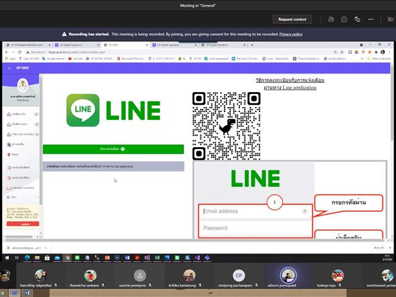Open the trash bin sidebar item

[x=12, y=154]
